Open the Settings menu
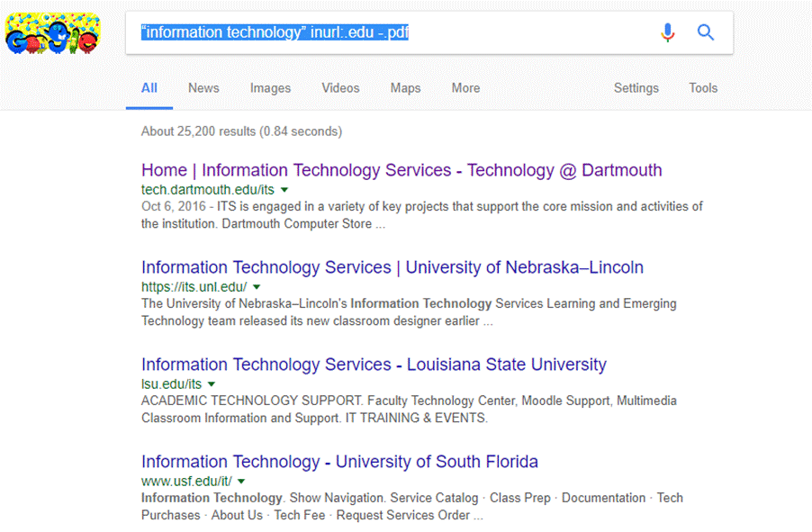 click(636, 88)
